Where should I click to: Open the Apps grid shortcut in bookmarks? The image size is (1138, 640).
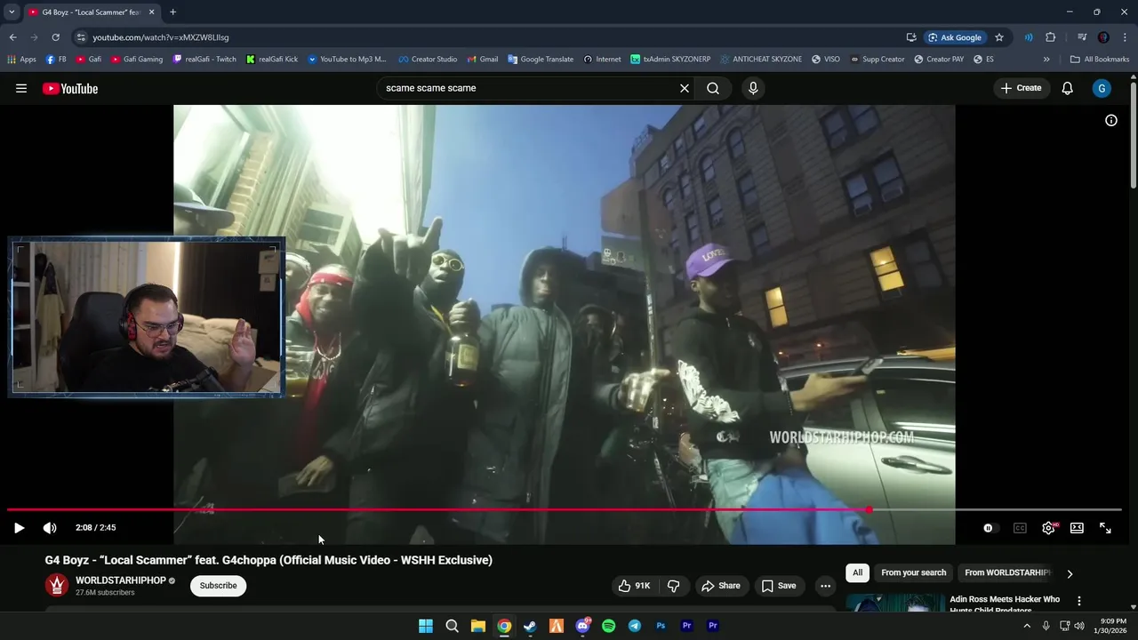(x=21, y=60)
